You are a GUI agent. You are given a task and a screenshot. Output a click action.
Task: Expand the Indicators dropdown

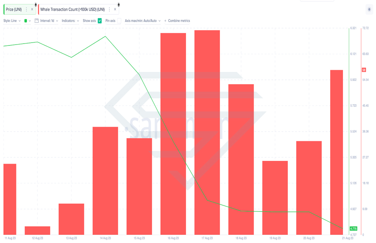tap(70, 21)
